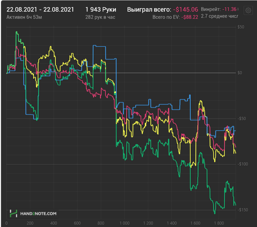Click the '2.7 среднее числ' text

pos(220,16)
